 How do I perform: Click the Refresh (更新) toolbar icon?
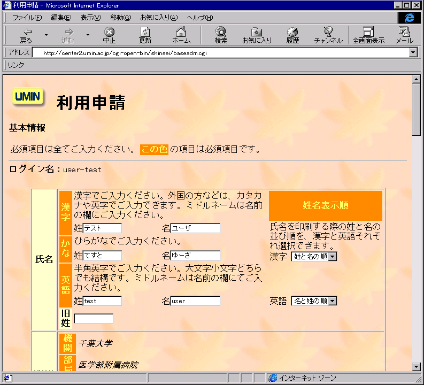coord(145,35)
